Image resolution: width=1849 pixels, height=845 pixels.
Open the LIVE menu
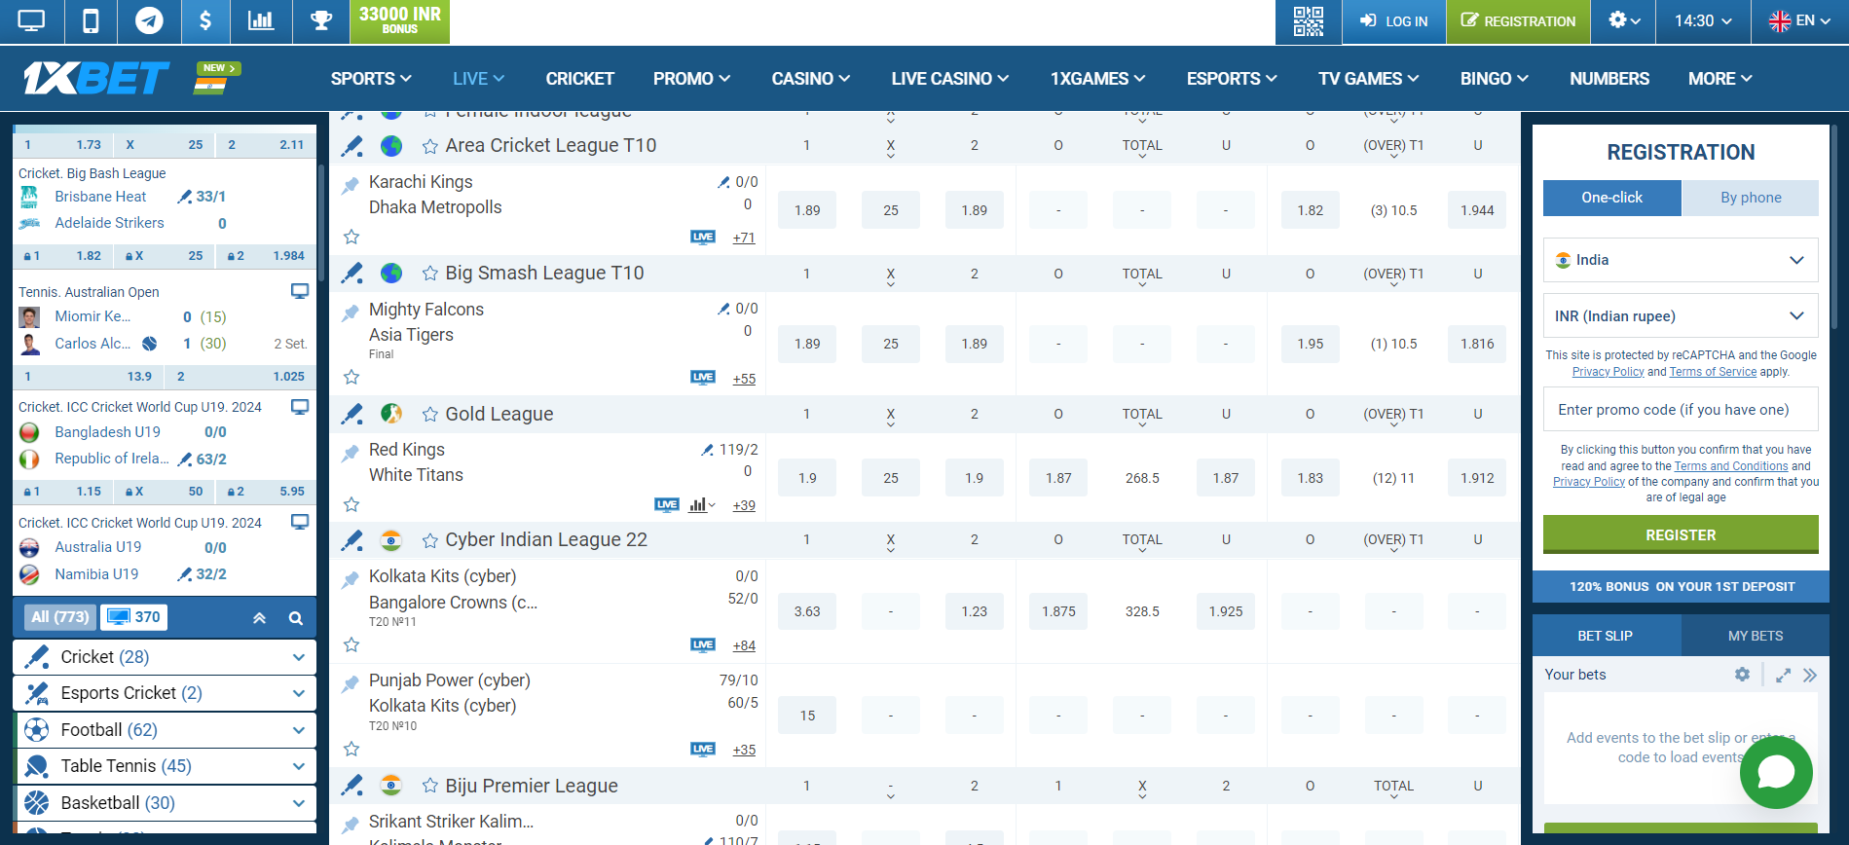pyautogui.click(x=478, y=79)
